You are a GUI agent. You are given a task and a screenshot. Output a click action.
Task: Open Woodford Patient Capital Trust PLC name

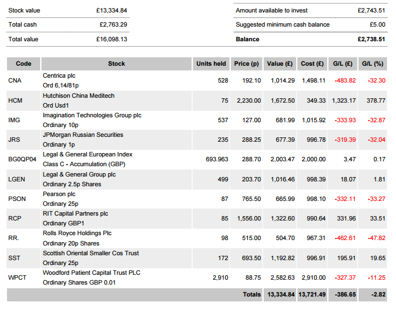[x=92, y=273]
